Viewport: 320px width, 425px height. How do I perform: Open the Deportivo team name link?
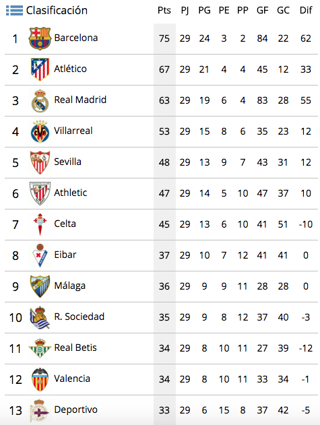tap(75, 410)
